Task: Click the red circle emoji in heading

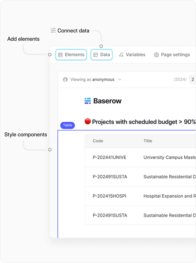Action: coord(87,121)
